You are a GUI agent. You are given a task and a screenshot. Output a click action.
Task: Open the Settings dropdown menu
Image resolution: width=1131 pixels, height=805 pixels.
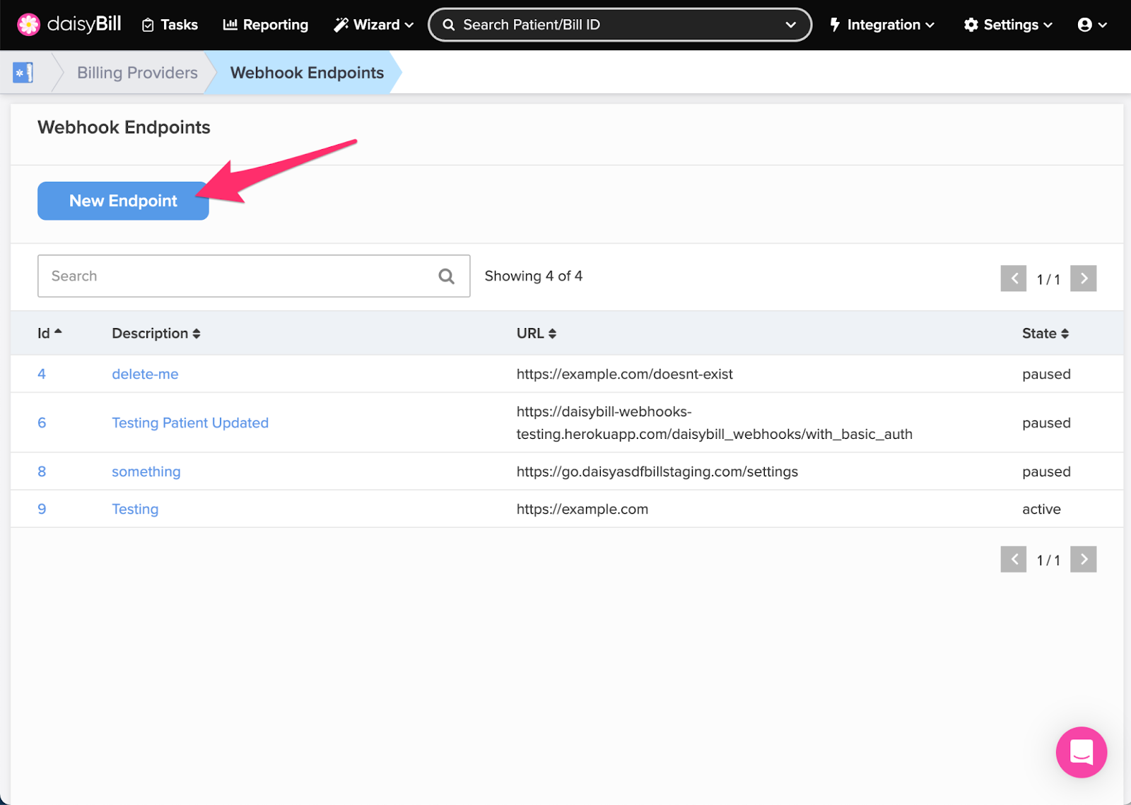pyautogui.click(x=1009, y=25)
